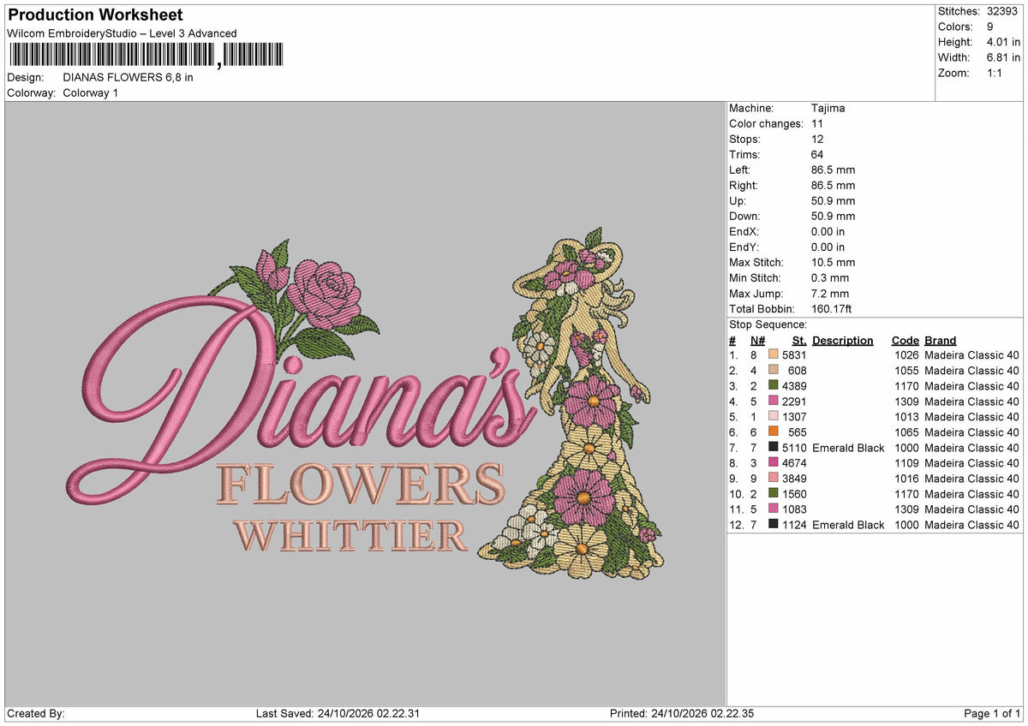This screenshot has height=726, width=1028.
Task: Click thread code 1026
Action: click(x=906, y=355)
